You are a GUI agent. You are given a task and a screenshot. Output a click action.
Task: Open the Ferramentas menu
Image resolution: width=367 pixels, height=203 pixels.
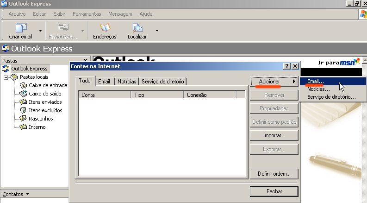(x=87, y=14)
